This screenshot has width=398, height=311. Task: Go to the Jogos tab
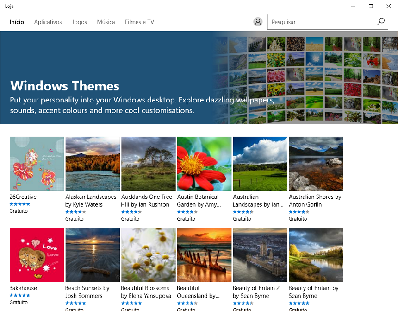pyautogui.click(x=80, y=22)
